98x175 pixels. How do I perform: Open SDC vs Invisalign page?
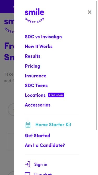(43, 37)
